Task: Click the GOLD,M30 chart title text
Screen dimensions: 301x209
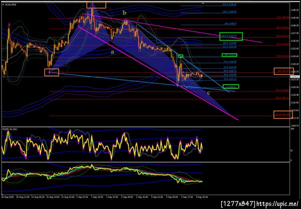Action: pos(11,5)
